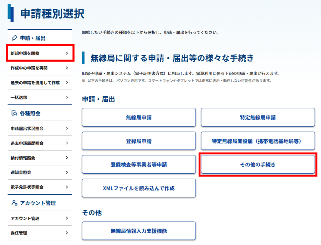
Task: Click the person icon beside アカウント管理 heading
Action: click(x=14, y=203)
